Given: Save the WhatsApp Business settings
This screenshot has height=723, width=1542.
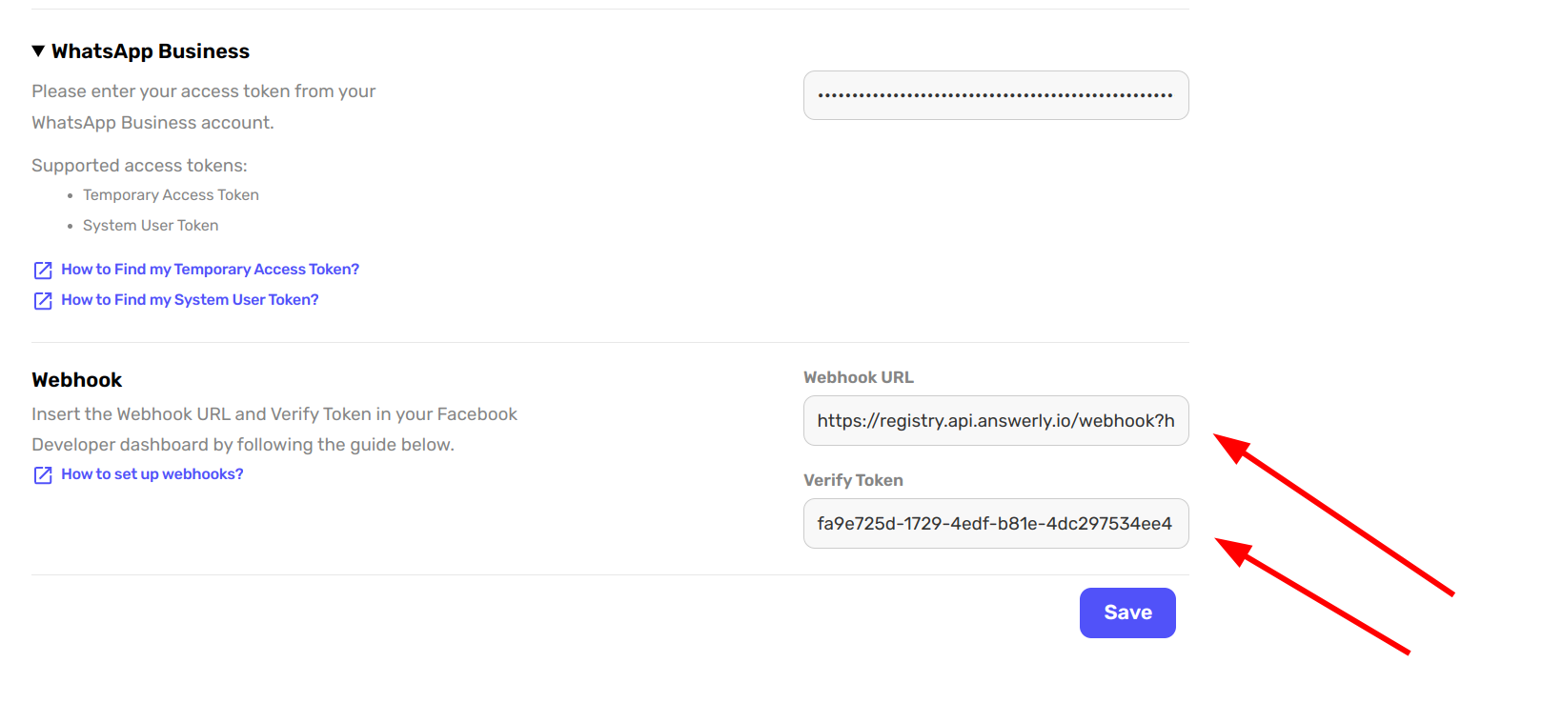Looking at the screenshot, I should [1127, 613].
